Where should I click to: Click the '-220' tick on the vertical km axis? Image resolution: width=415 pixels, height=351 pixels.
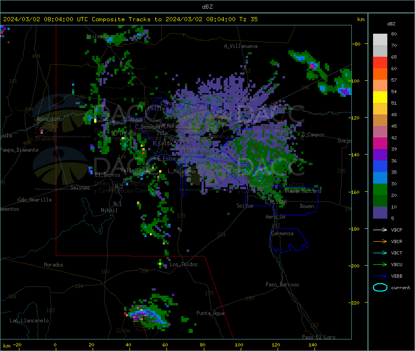tap(355, 303)
